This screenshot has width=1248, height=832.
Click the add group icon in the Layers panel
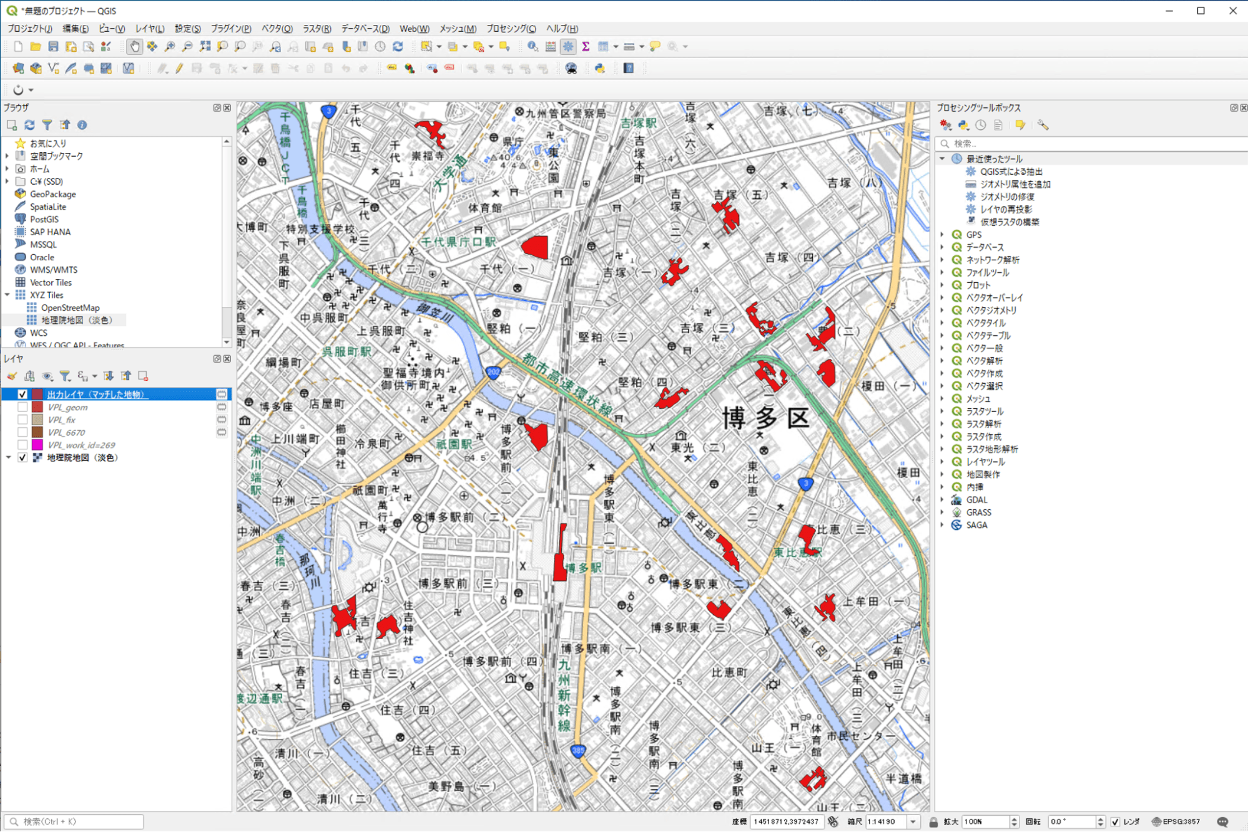click(x=29, y=376)
